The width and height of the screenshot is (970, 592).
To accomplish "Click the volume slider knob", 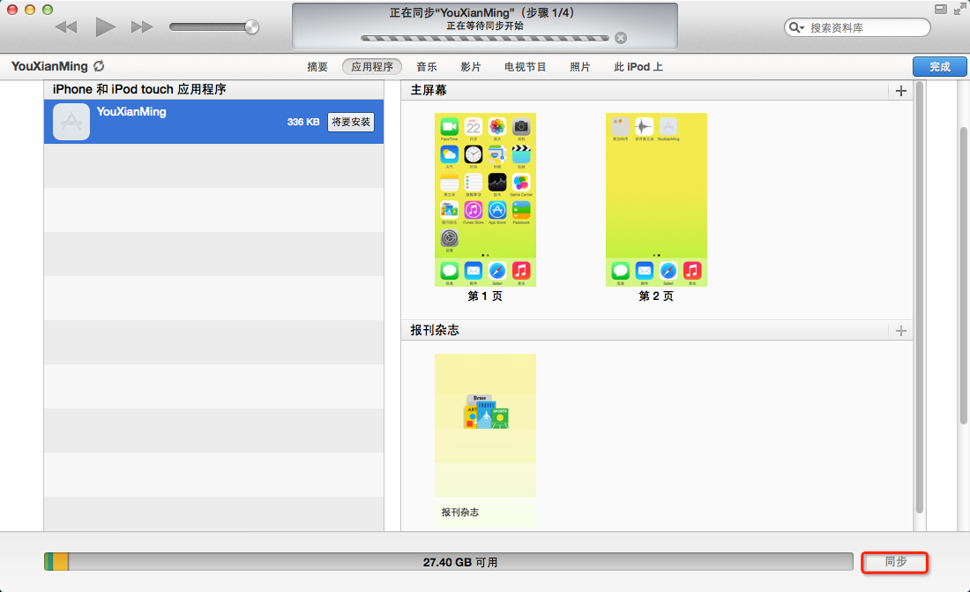I will click(x=252, y=27).
